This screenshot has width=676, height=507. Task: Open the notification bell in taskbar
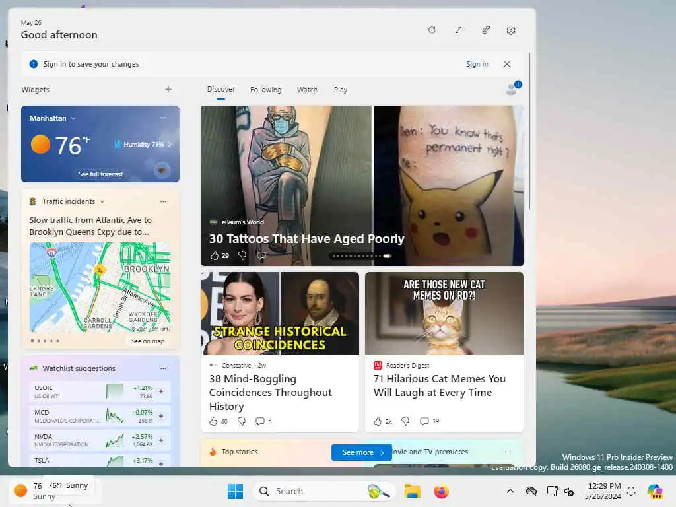[x=630, y=491]
